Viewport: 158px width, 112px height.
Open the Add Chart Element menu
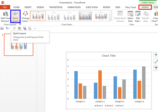5,17
